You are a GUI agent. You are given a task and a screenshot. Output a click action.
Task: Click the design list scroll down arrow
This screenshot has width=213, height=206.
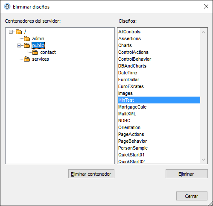(203, 160)
